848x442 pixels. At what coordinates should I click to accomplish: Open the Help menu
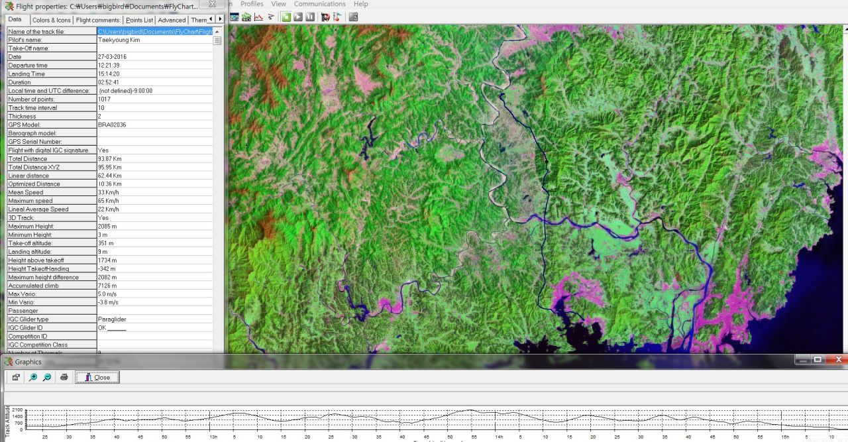[x=360, y=4]
